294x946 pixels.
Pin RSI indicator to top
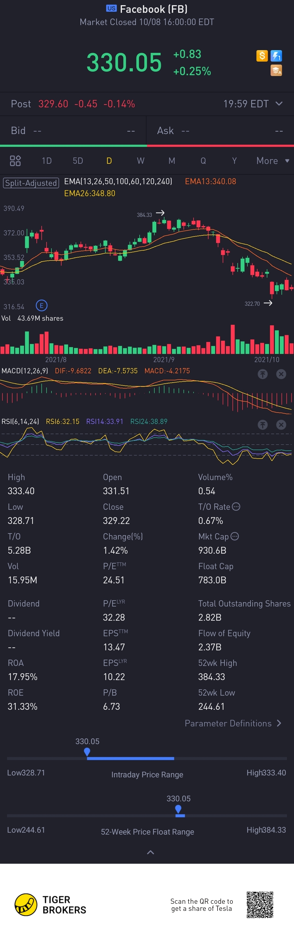tap(262, 425)
